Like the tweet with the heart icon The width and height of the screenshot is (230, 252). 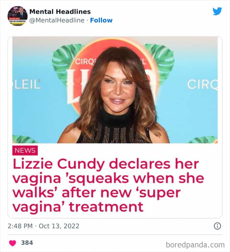coord(12,243)
